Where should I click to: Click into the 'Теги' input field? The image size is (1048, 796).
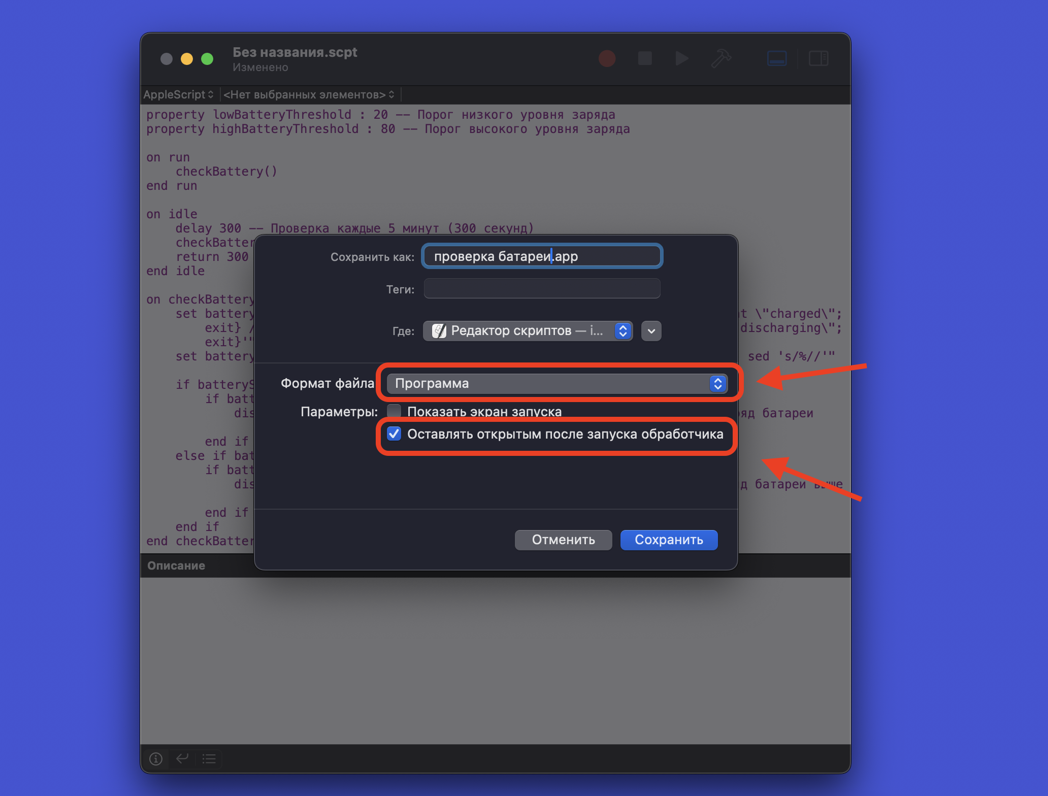click(x=542, y=288)
